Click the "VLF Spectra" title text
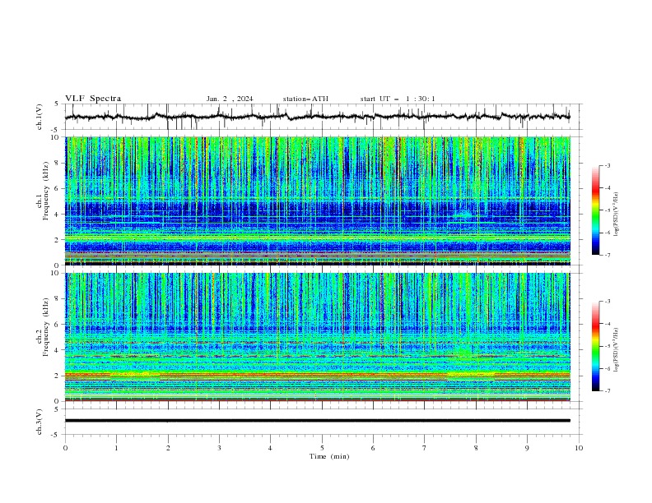652x503 pixels. (93, 99)
